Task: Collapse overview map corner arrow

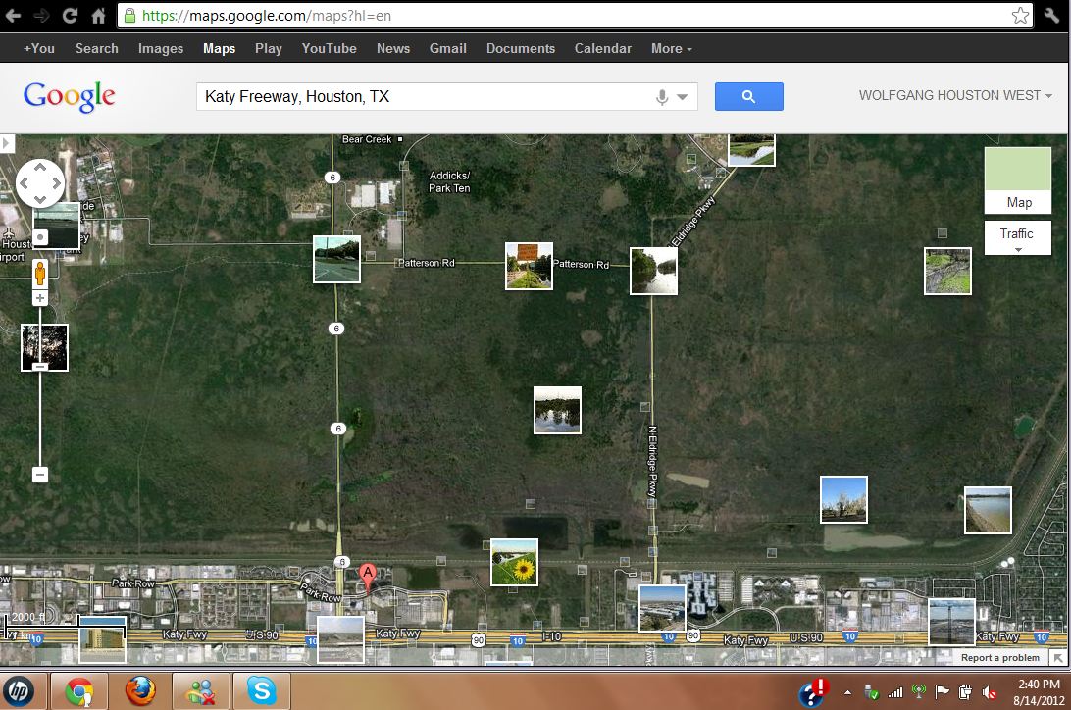Action: (x=1058, y=657)
